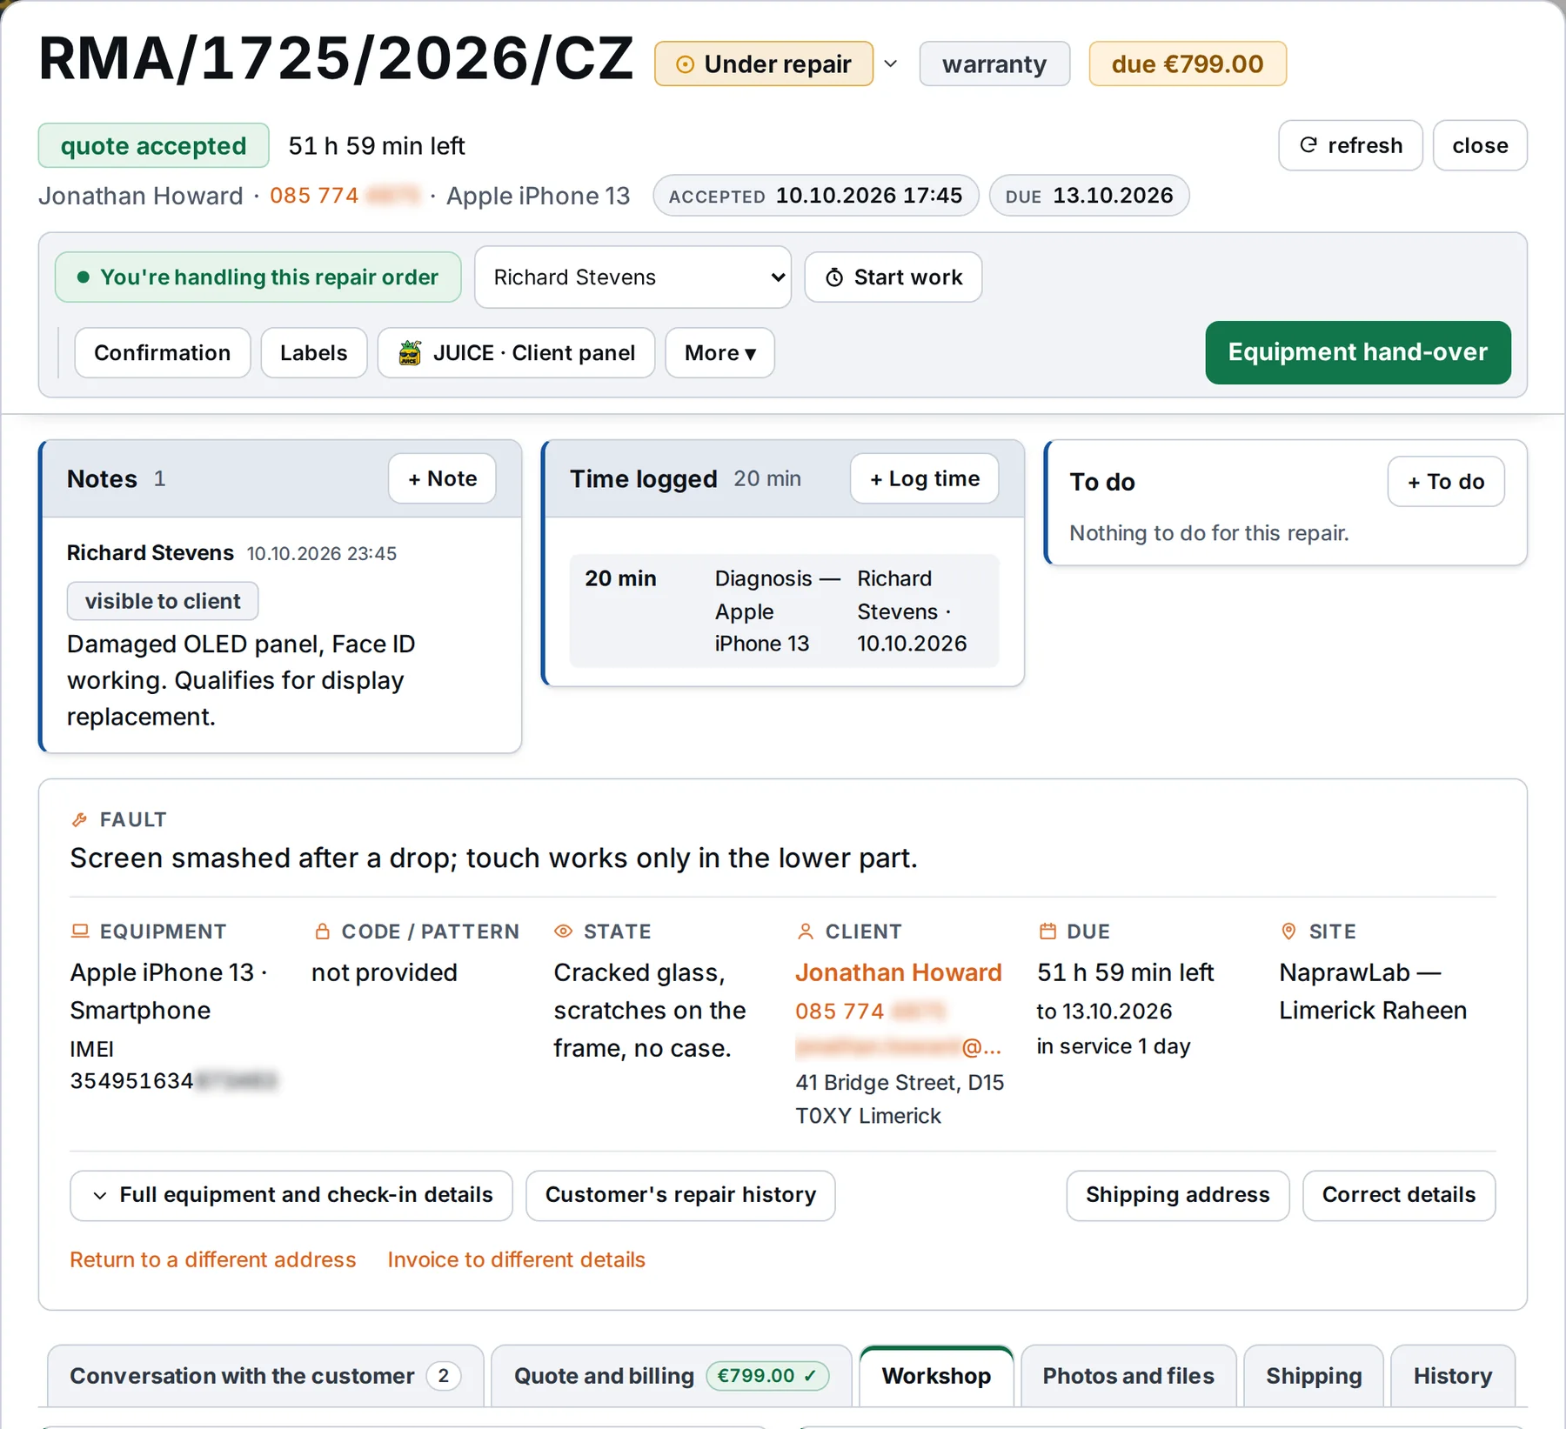The height and width of the screenshot is (1429, 1566).
Task: Click the DUE 13.10.2026 pill
Action: pos(1089,196)
